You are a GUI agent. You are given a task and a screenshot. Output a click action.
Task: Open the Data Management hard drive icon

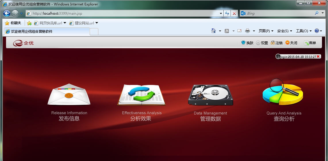(211, 95)
